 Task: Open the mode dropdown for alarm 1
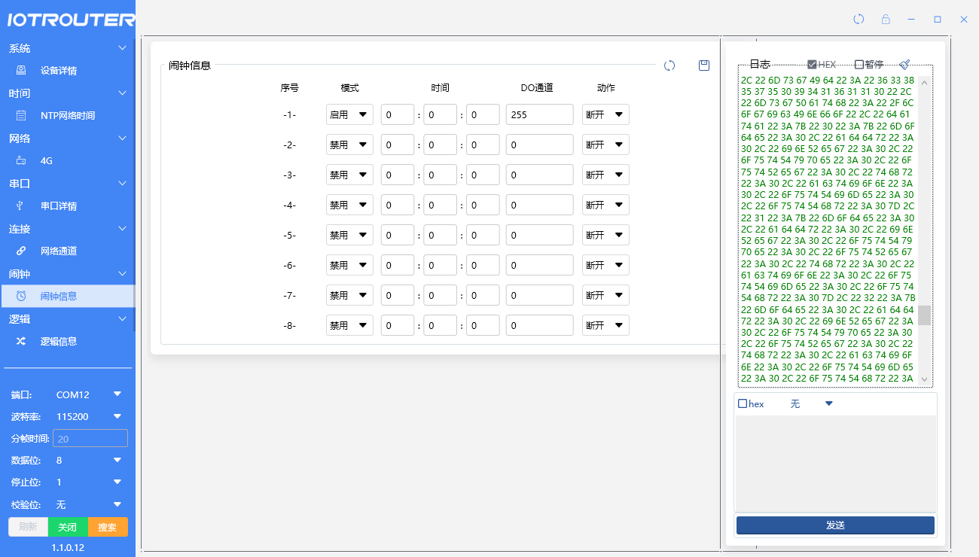click(349, 114)
